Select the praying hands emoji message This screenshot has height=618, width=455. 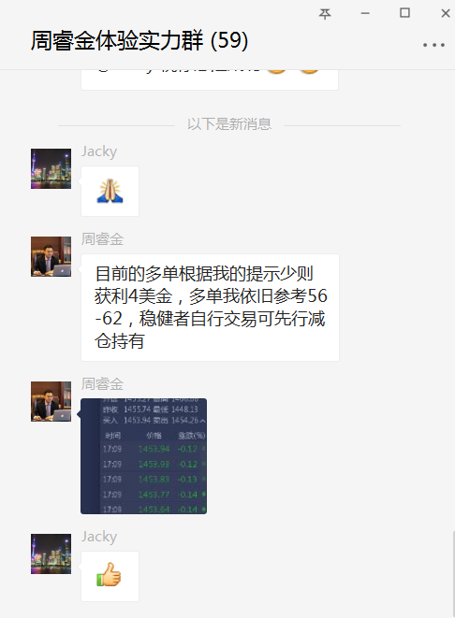click(110, 191)
